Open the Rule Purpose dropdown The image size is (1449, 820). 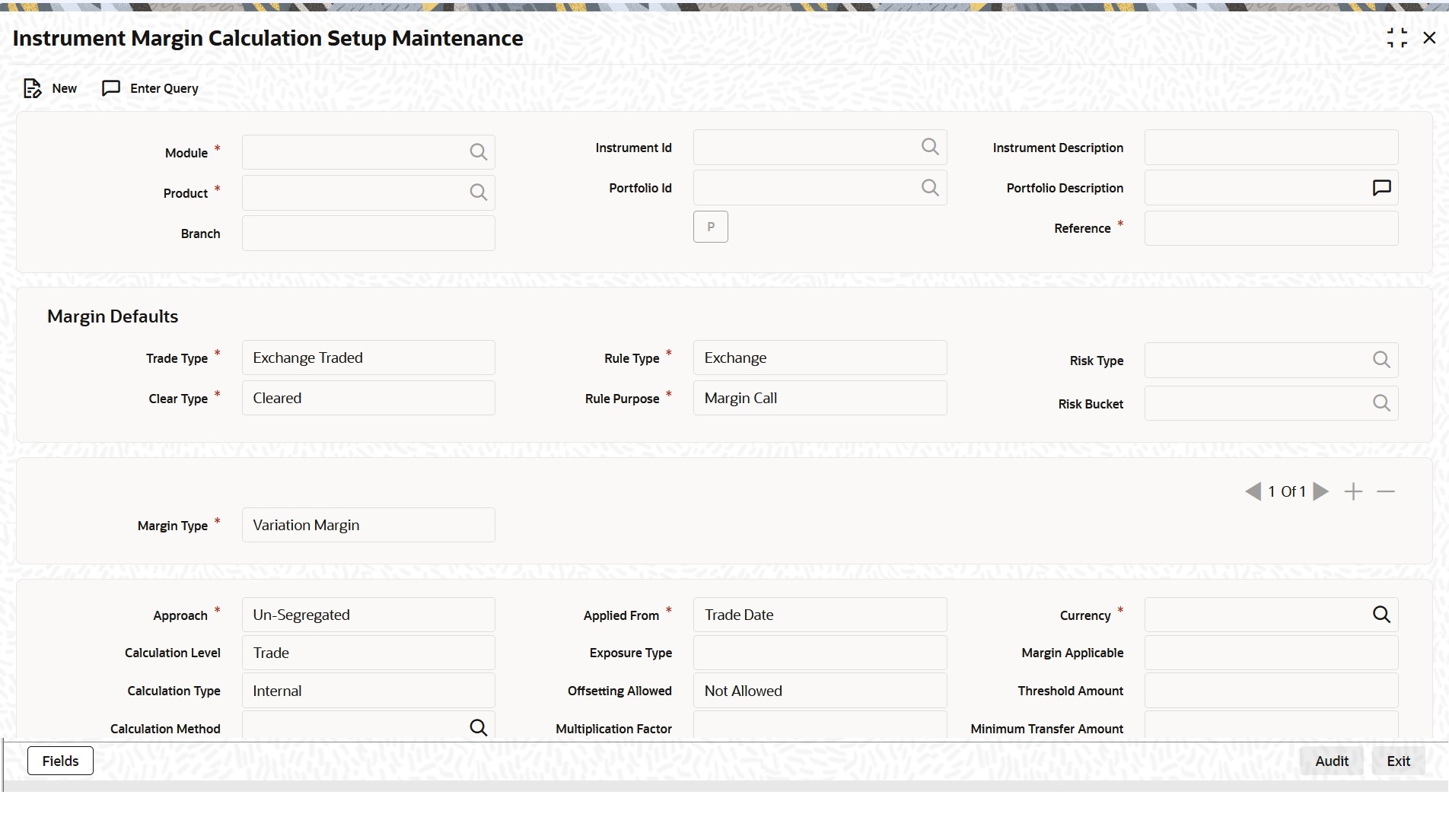820,398
